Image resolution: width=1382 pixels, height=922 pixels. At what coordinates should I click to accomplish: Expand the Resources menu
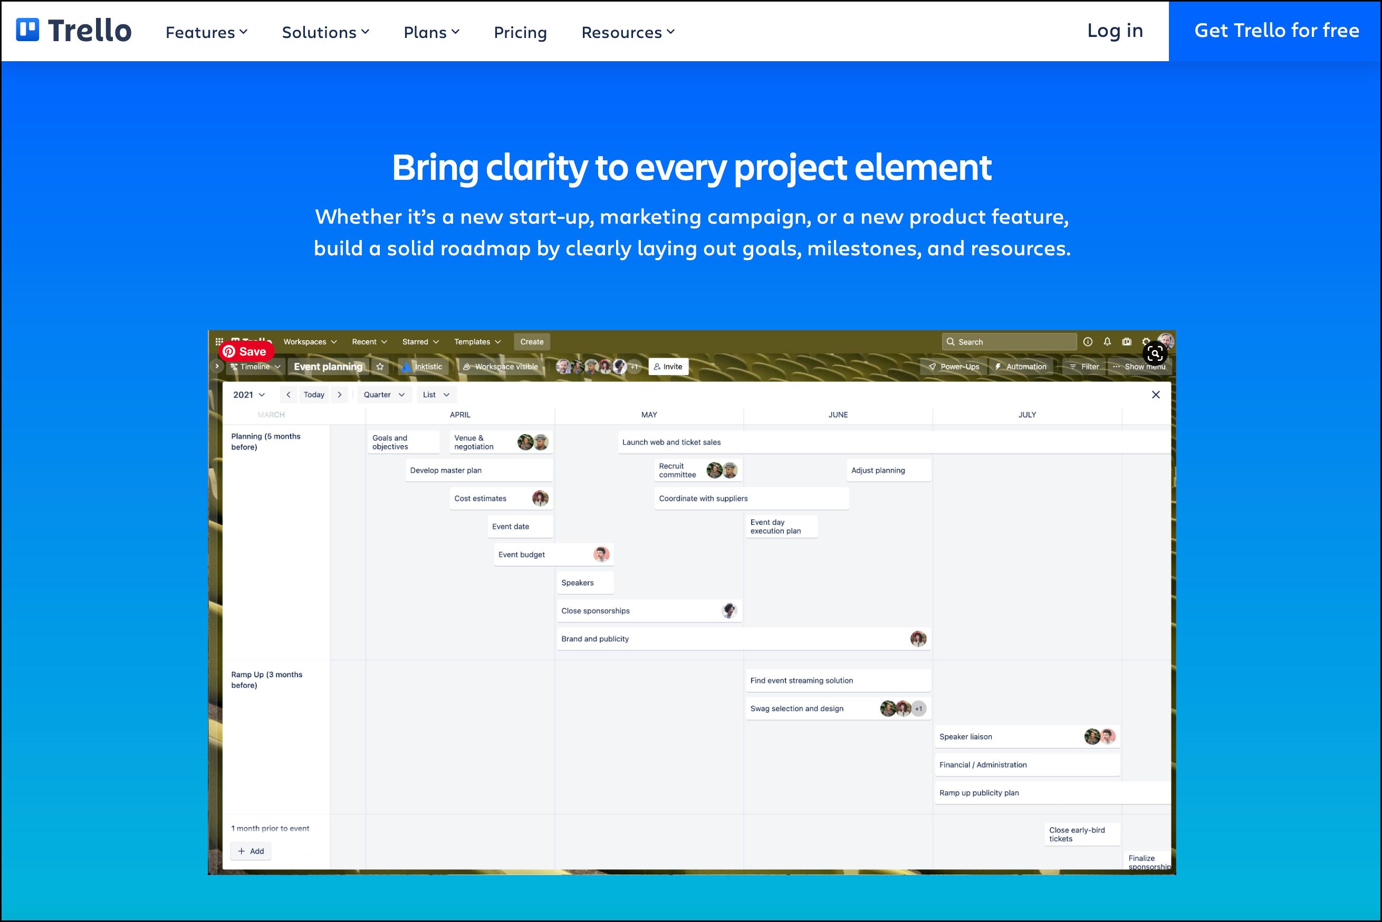point(628,32)
